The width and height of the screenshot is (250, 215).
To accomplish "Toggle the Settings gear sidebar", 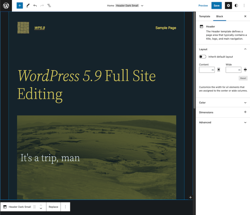I will [228, 6].
